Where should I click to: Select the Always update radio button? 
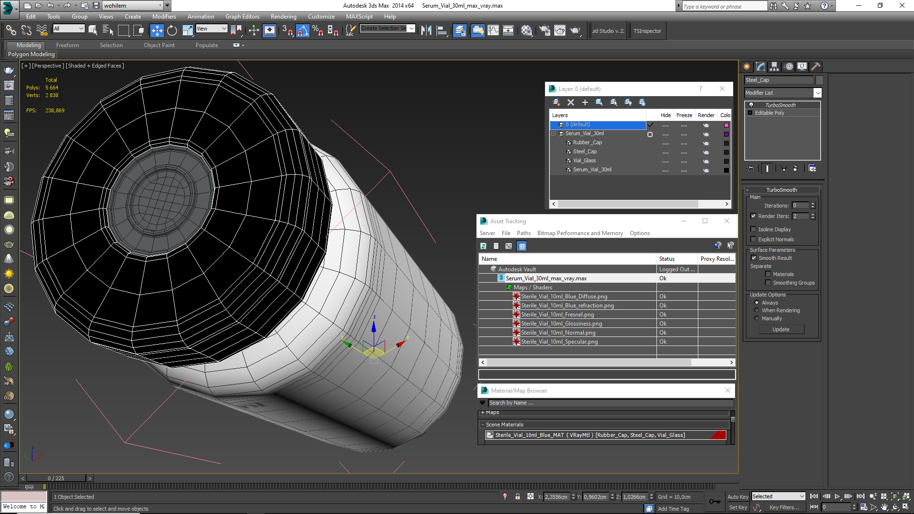pos(756,302)
